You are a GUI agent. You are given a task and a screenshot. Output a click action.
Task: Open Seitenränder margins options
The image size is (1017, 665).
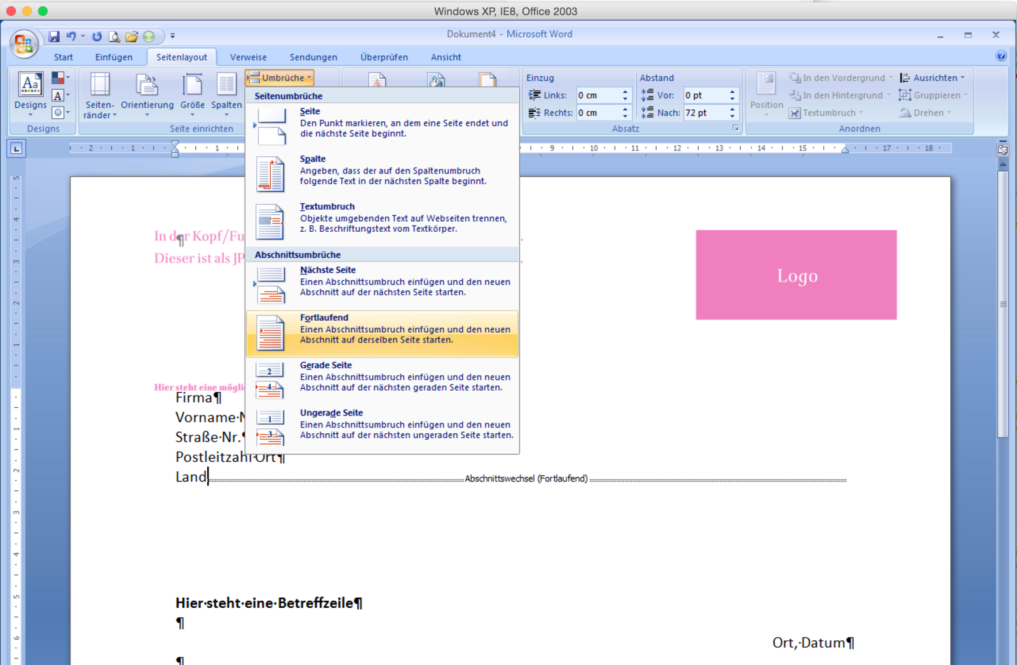(x=100, y=95)
